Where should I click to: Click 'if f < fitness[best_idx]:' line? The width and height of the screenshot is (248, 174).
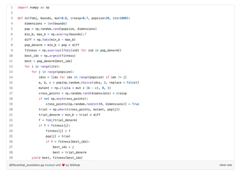pos(68,142)
